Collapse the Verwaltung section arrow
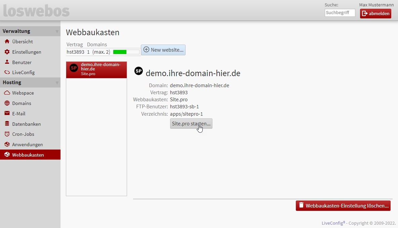The width and height of the screenshot is (398, 228). [x=57, y=32]
